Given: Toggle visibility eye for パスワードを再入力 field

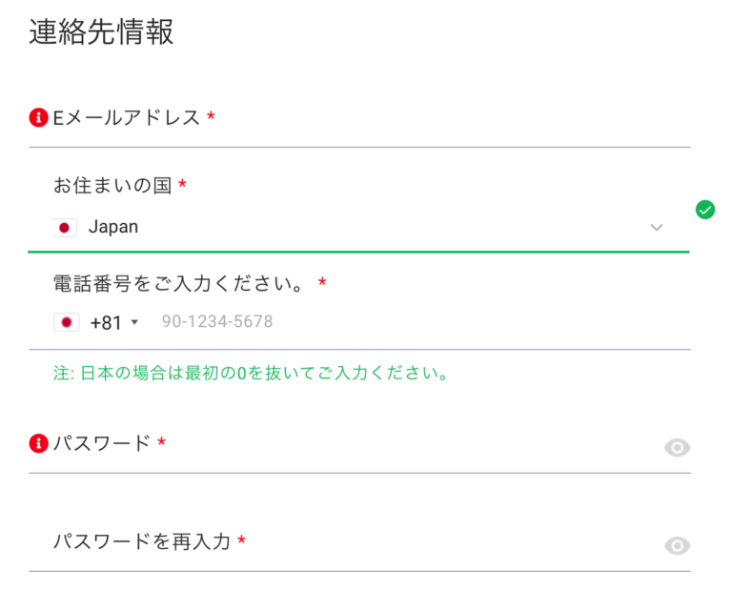Looking at the screenshot, I should [x=677, y=545].
